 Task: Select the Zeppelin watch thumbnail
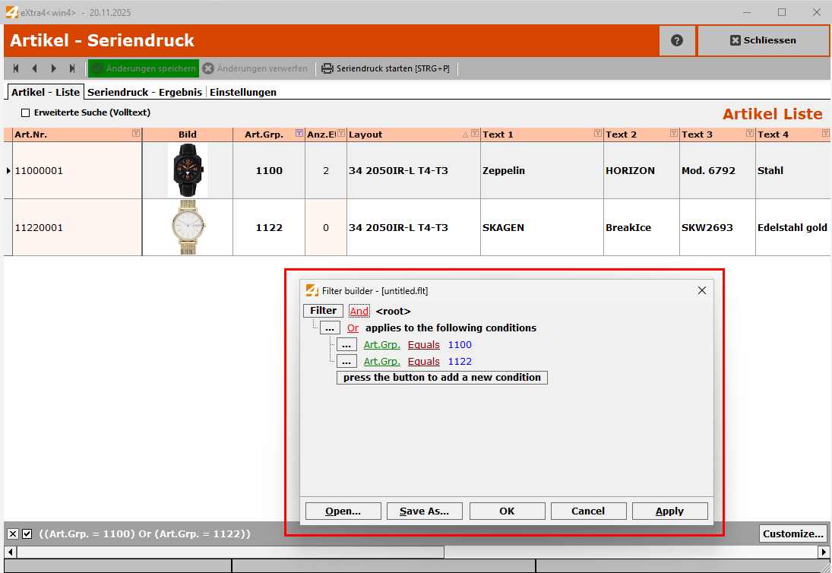click(x=187, y=170)
